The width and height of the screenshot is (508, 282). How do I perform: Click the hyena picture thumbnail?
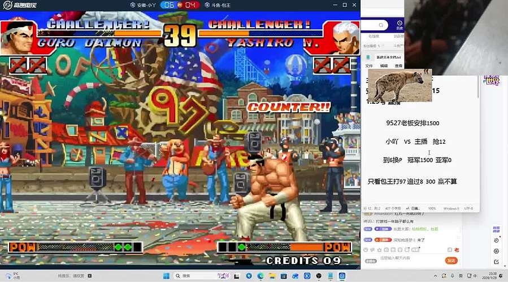pos(400,85)
